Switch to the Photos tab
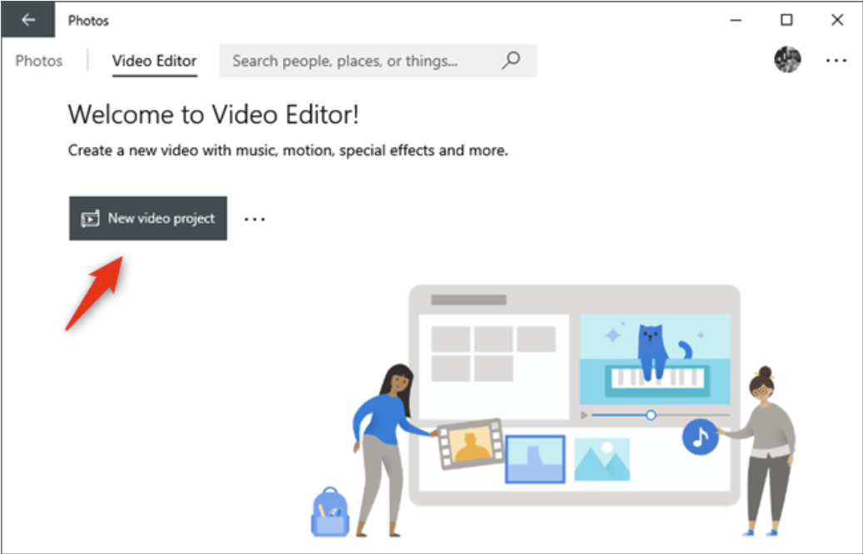Screen dimensions: 863x554 pyautogui.click(x=39, y=61)
